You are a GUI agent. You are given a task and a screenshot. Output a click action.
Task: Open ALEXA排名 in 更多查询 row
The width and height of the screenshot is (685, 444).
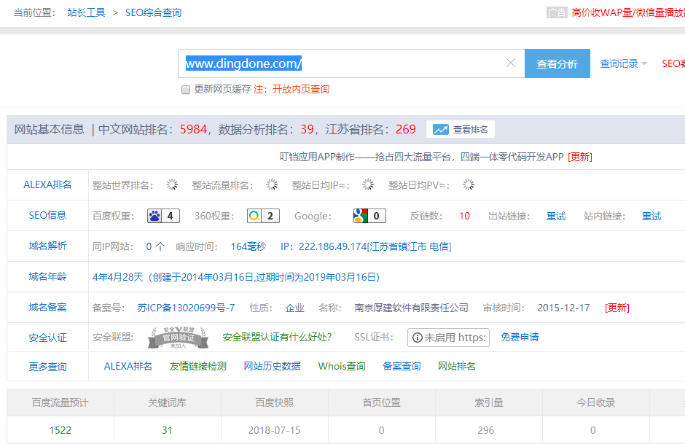128,366
